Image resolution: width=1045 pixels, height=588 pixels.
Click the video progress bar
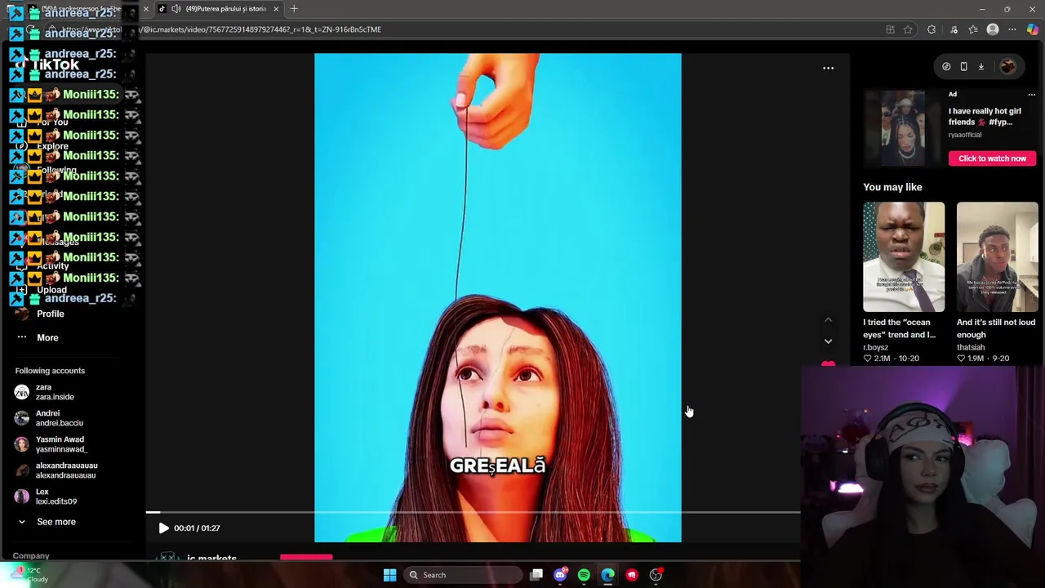(474, 512)
